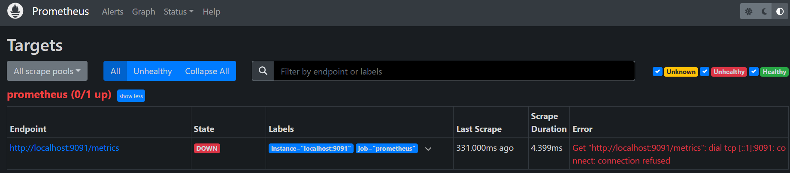Click the filter by endpoint or labels field

pyautogui.click(x=454, y=71)
